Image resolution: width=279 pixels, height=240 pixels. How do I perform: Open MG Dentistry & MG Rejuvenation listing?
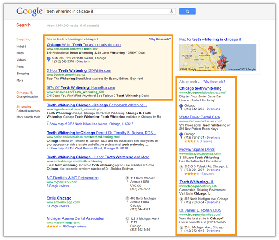[x=73, y=178]
